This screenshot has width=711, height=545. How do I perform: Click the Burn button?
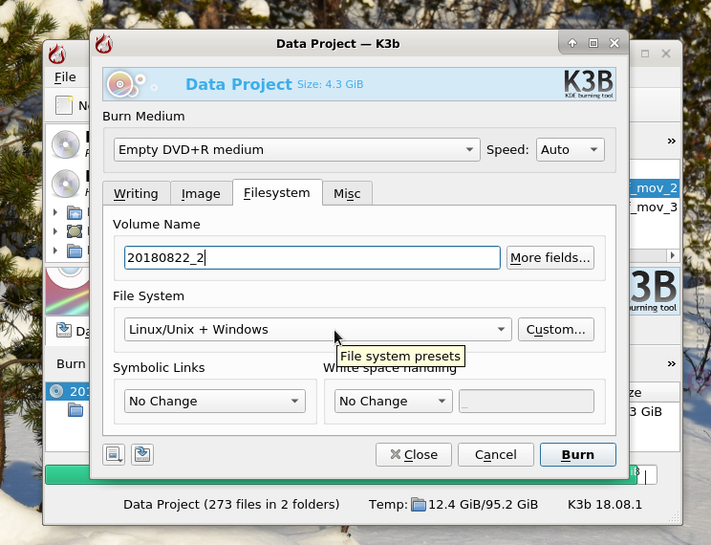[577, 455]
